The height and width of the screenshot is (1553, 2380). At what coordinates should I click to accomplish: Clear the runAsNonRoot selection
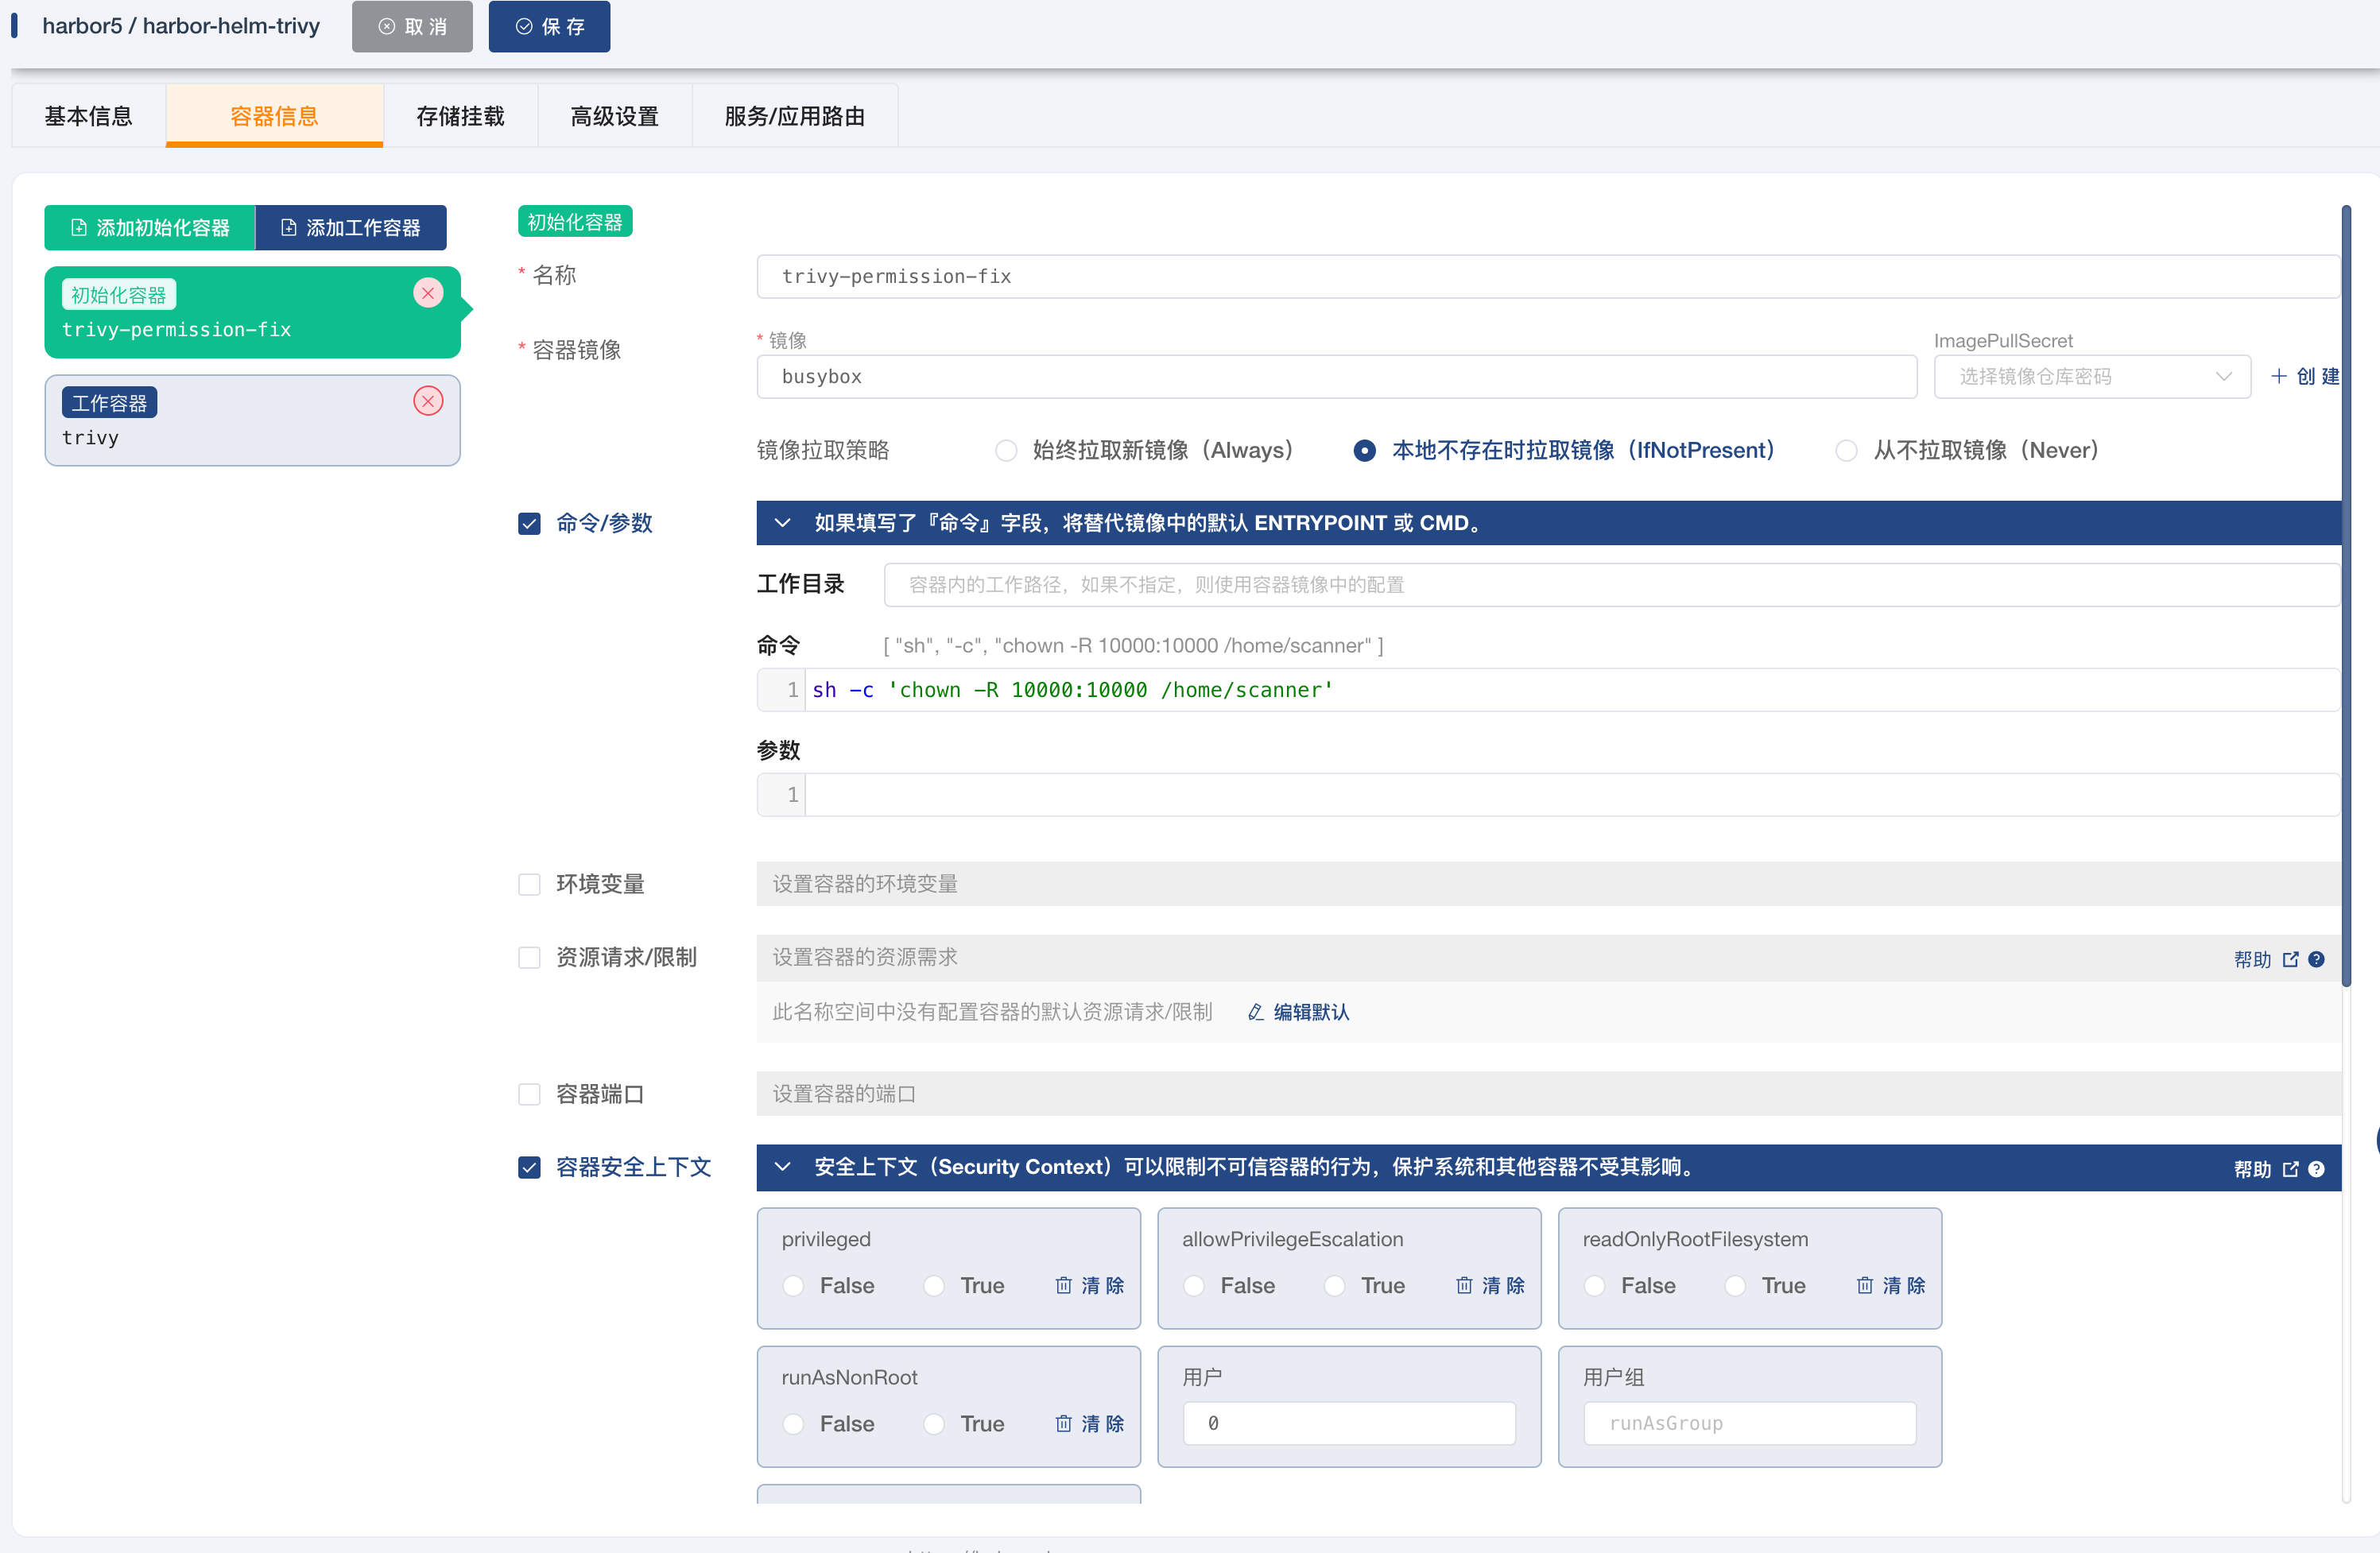pyautogui.click(x=1089, y=1423)
